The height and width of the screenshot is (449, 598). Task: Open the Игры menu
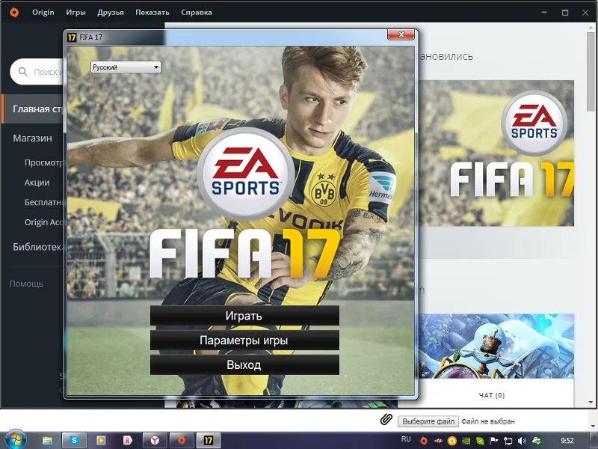75,12
